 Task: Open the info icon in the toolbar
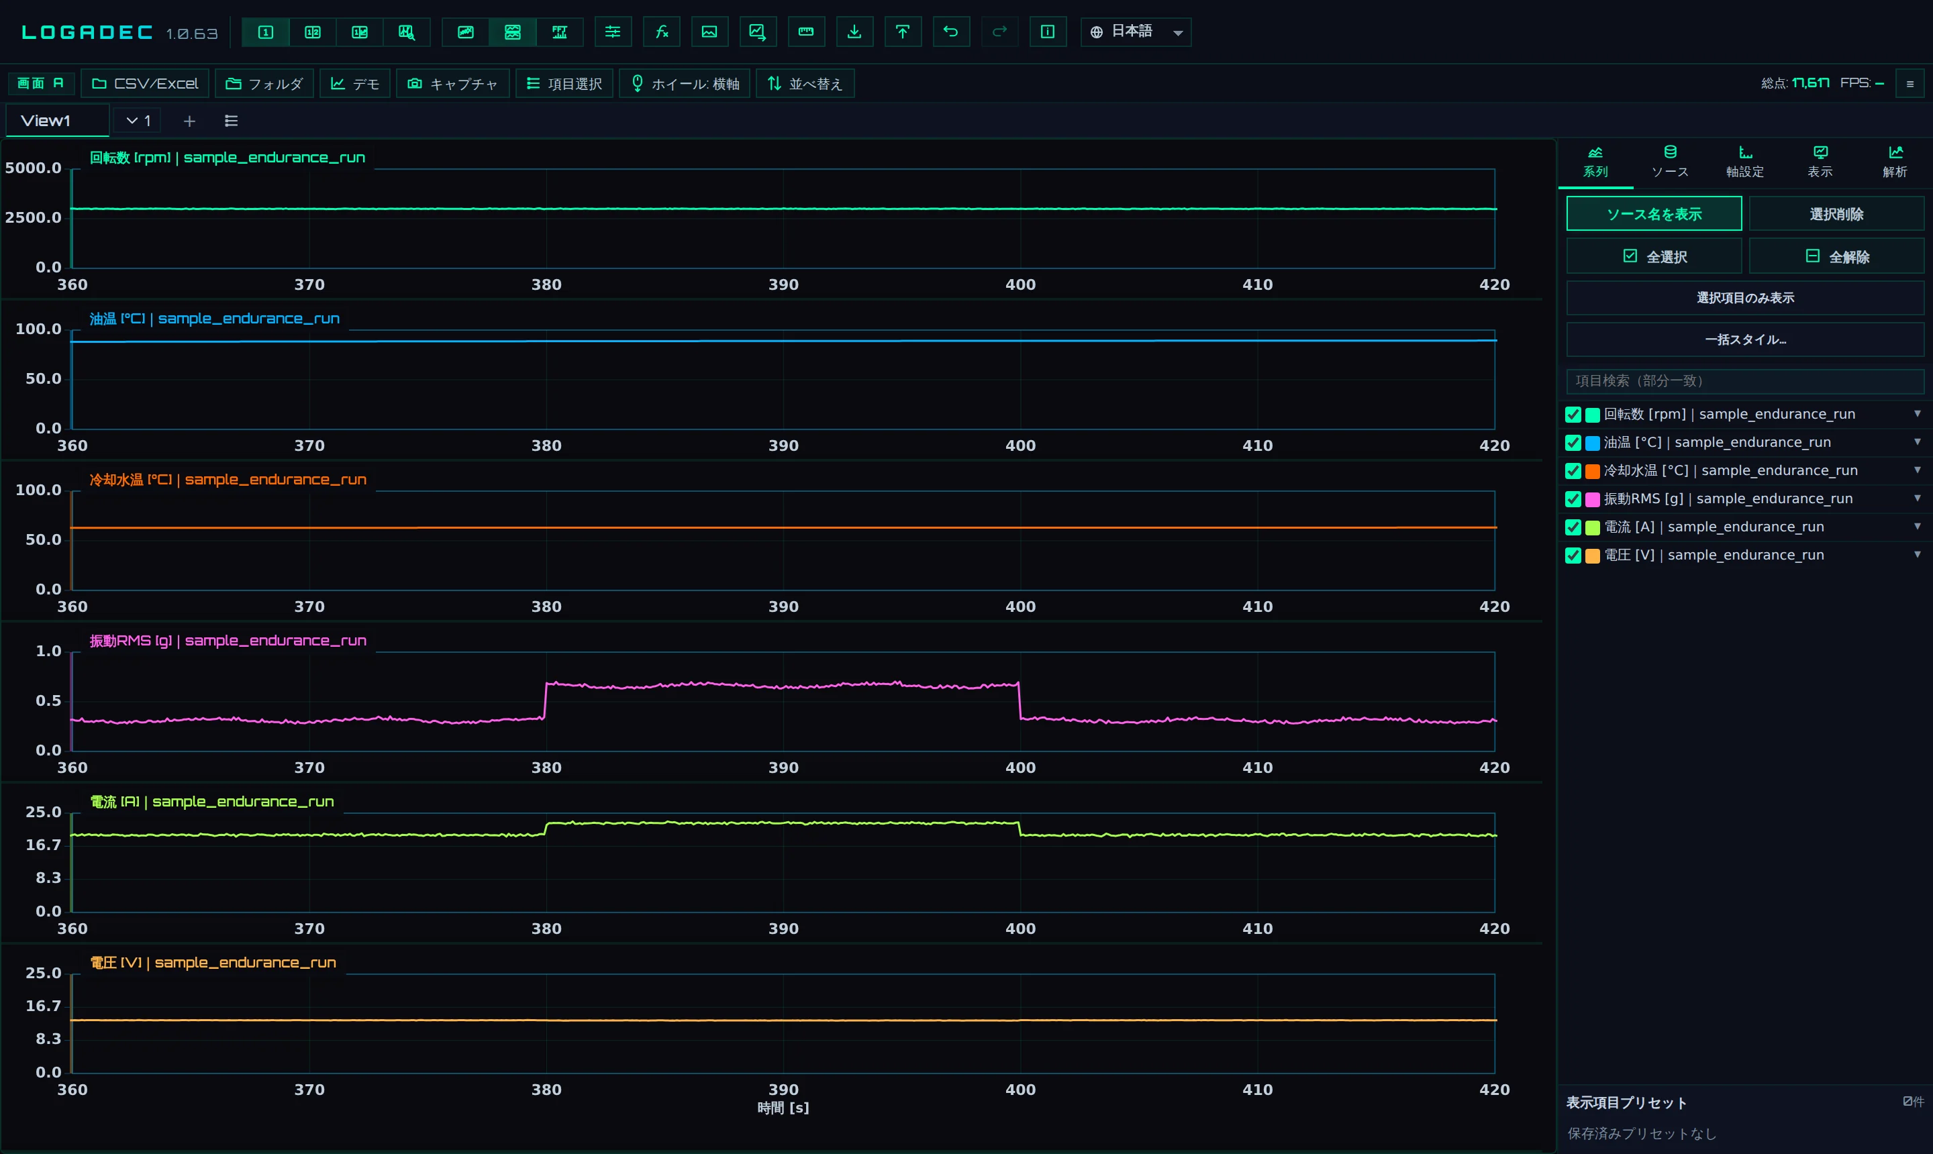pos(1048,32)
